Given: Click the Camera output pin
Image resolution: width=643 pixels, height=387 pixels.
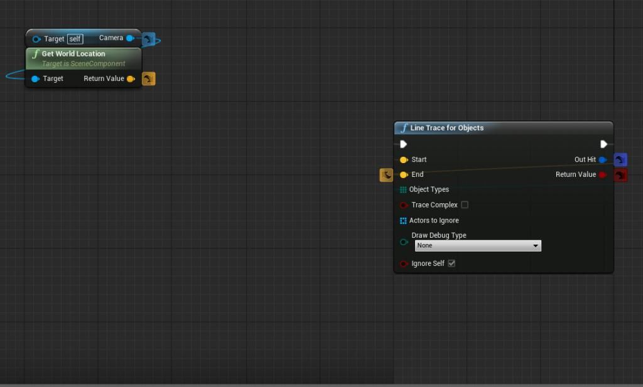Looking at the screenshot, I should click(x=129, y=38).
